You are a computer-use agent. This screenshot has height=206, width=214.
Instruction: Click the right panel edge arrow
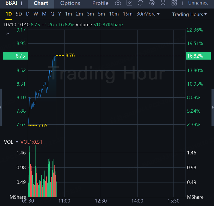click(213, 107)
